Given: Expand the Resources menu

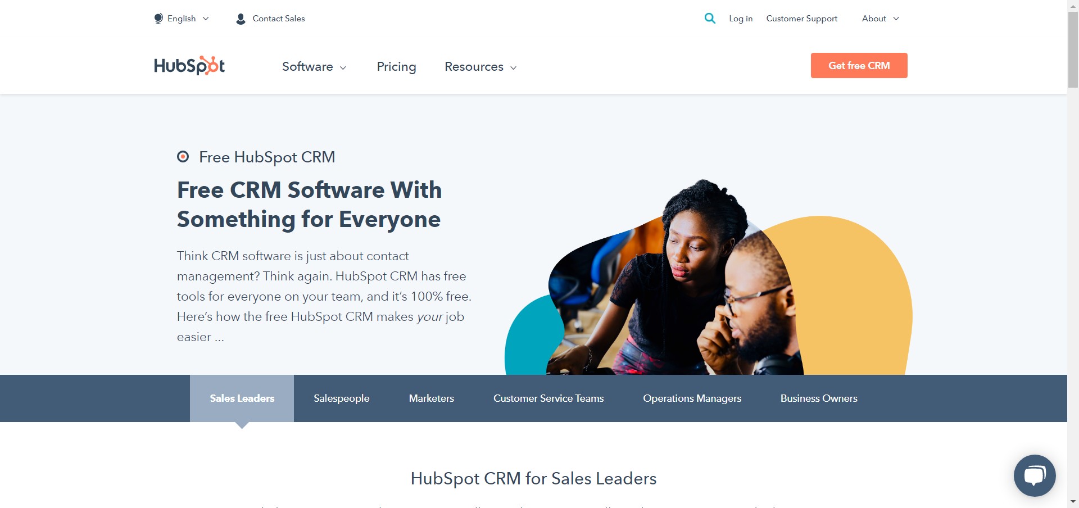Looking at the screenshot, I should point(480,66).
